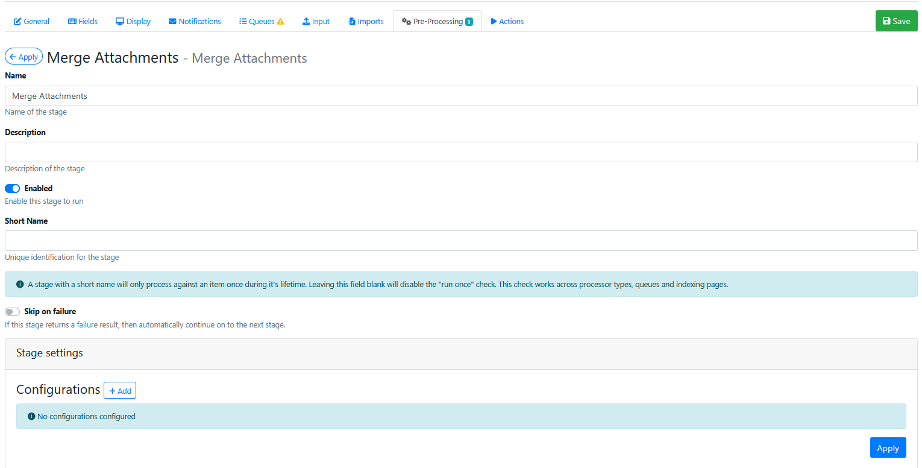Click the blue Apply button at bottom
Screen dimensions: 922x468
[x=888, y=448]
